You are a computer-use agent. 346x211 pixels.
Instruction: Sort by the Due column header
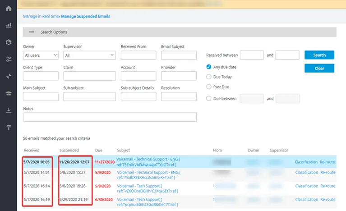pos(99,151)
